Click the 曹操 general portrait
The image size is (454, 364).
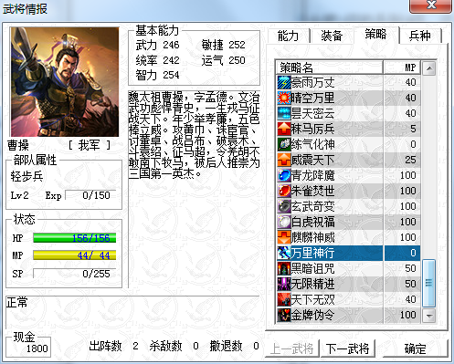tap(65, 82)
